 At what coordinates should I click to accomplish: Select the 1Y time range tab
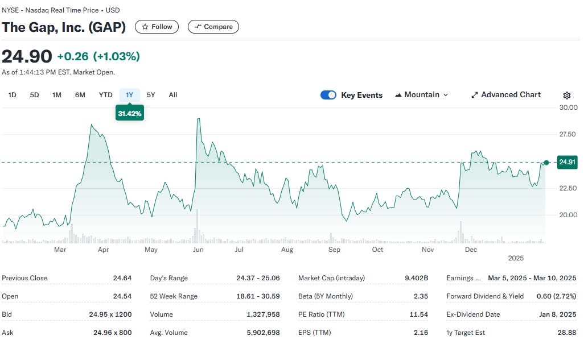(130, 95)
